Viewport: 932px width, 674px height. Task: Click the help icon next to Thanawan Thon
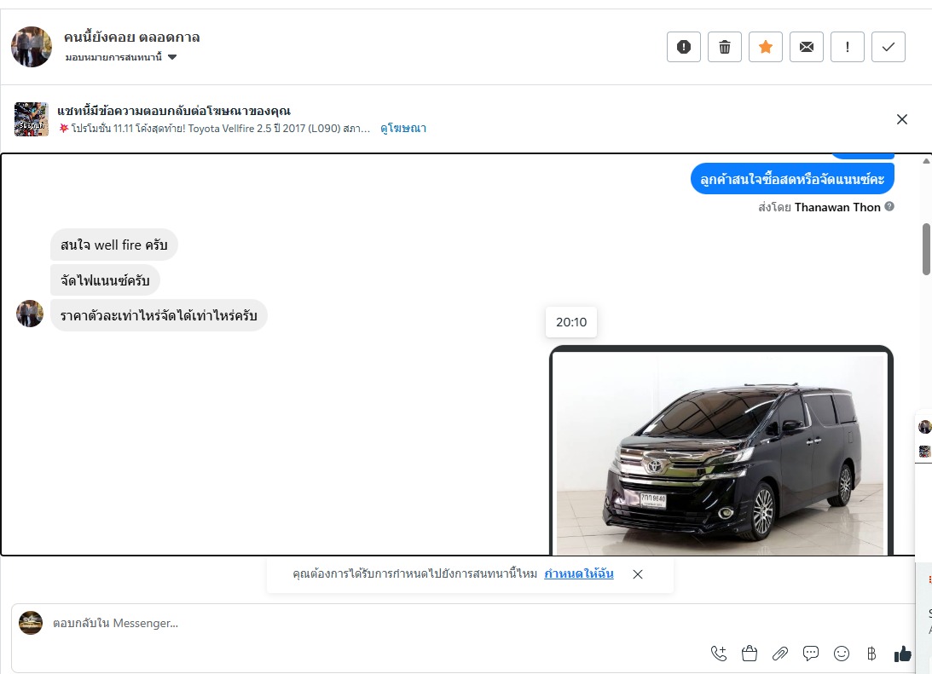click(x=889, y=207)
